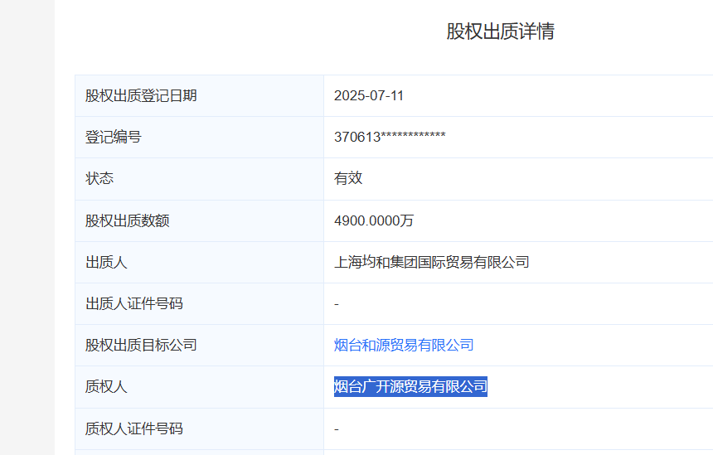This screenshot has width=713, height=455.
Task: Click the 股权出质详情 page heading
Action: pyautogui.click(x=500, y=31)
